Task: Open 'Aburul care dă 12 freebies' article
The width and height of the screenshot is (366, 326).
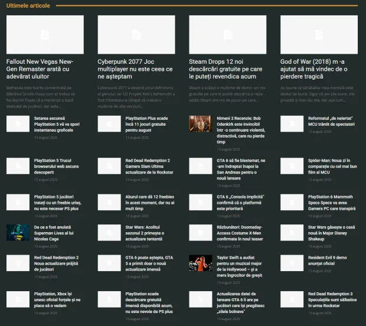Action: (149, 203)
